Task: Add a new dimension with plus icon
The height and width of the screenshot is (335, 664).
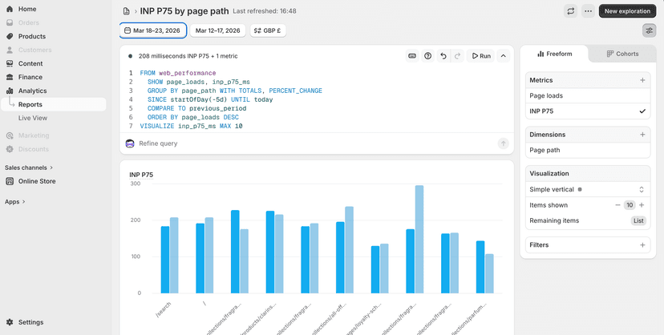Action: tap(642, 135)
